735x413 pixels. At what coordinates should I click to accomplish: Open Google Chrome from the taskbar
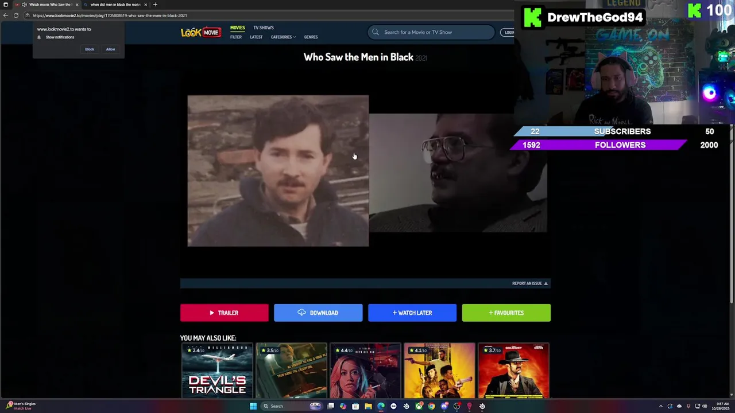pos(431,406)
